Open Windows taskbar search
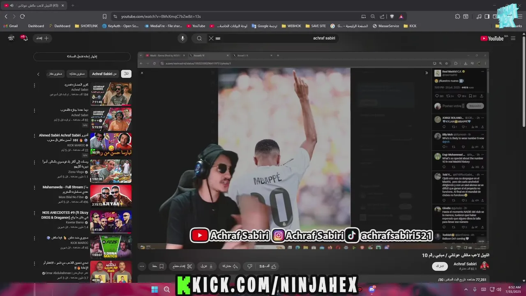526x296 pixels. (167, 289)
